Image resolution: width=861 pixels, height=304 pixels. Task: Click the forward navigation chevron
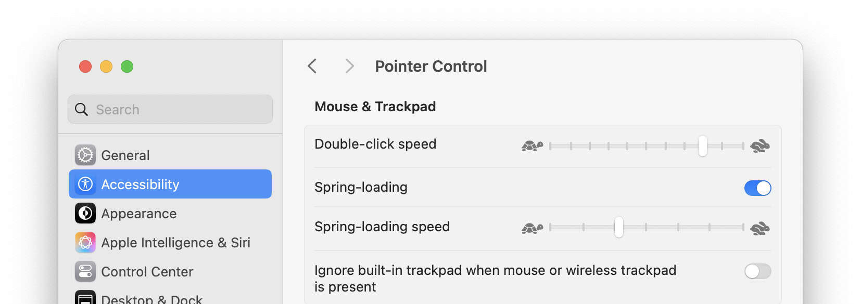(x=349, y=67)
